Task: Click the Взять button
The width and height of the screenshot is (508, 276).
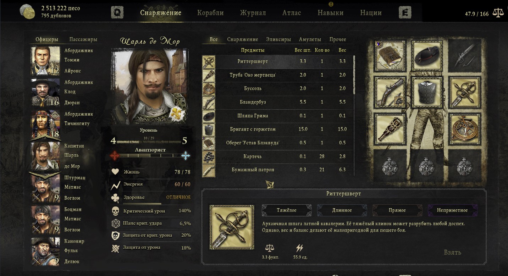Action: 453,252
